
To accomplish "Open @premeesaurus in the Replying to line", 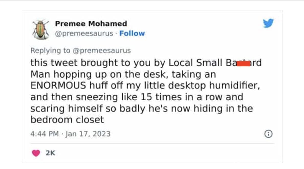I will (102, 51).
